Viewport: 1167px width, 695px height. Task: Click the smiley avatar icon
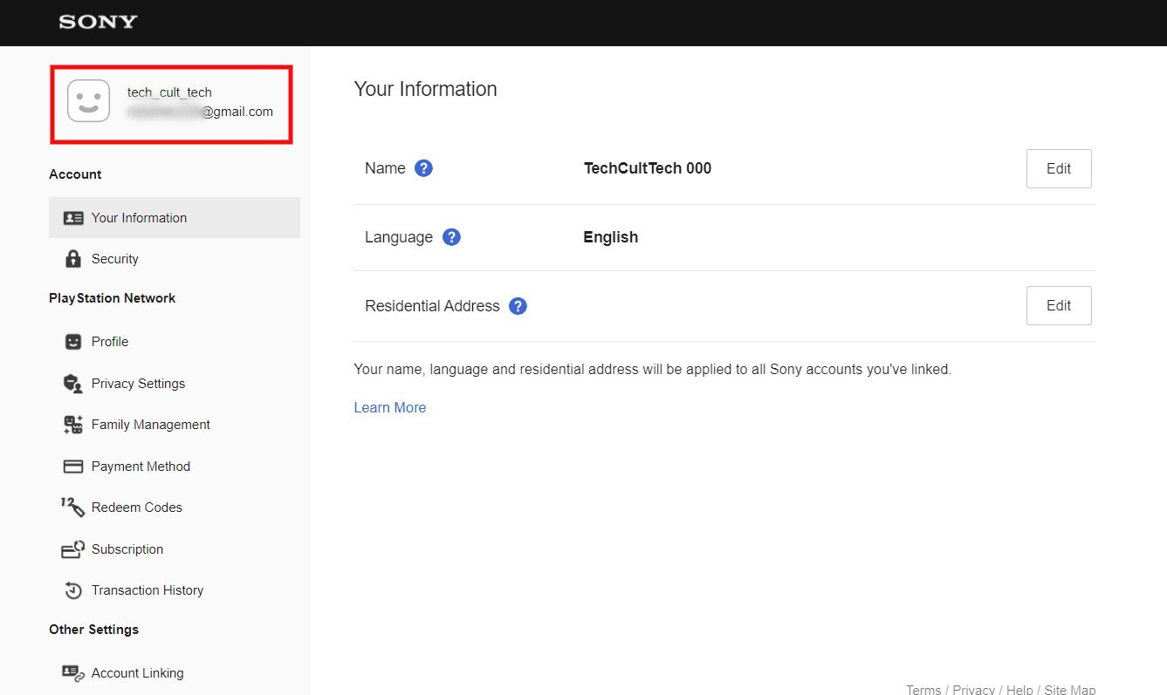tap(88, 101)
